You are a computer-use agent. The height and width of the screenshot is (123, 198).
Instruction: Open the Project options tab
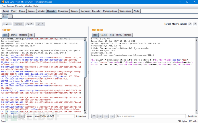(110, 11)
